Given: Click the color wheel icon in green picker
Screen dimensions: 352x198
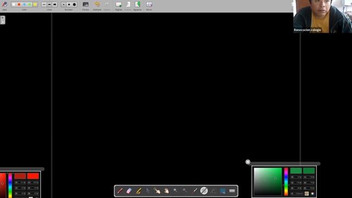Looking at the screenshot, I should [x=312, y=194].
